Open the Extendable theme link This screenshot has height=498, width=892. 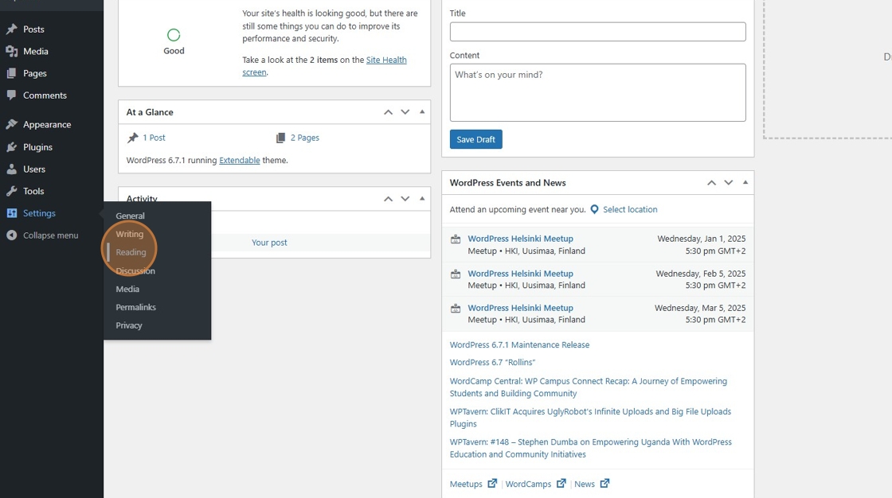240,161
